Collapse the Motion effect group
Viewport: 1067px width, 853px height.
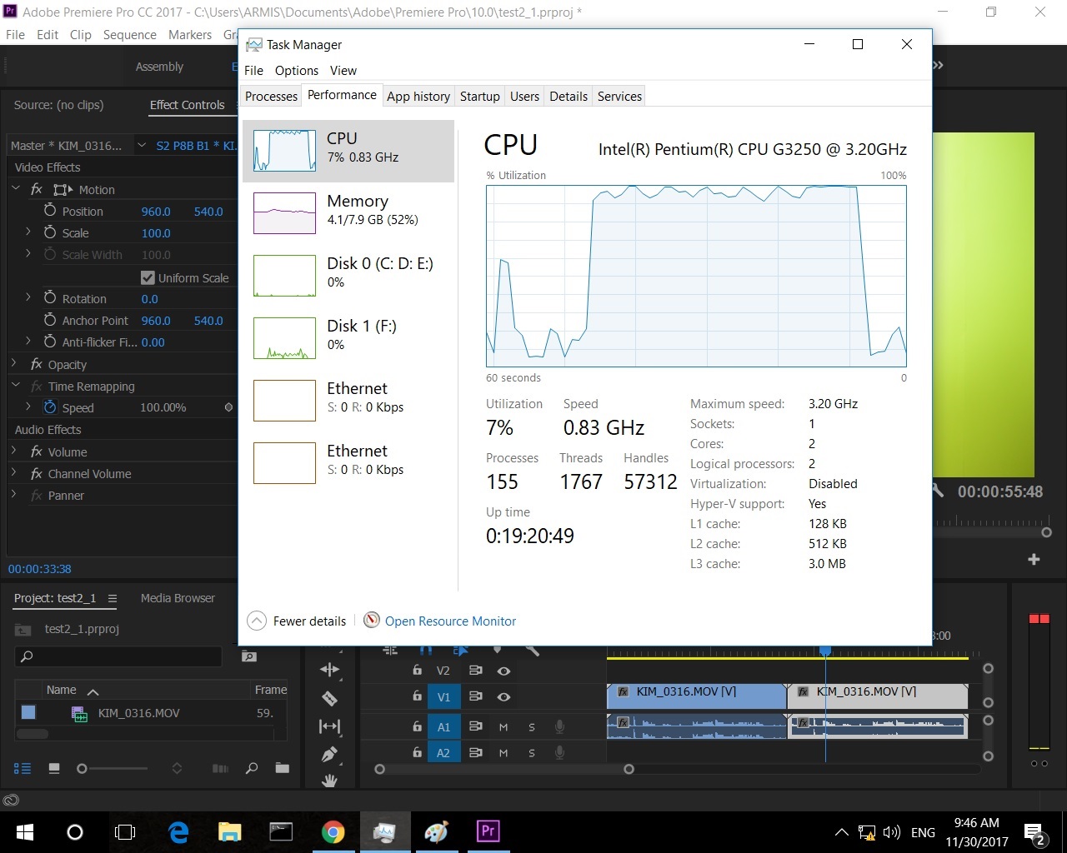pos(16,189)
